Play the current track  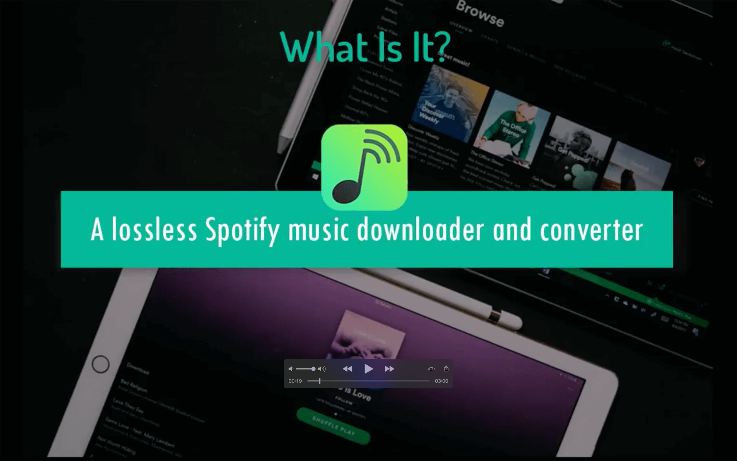pos(368,368)
